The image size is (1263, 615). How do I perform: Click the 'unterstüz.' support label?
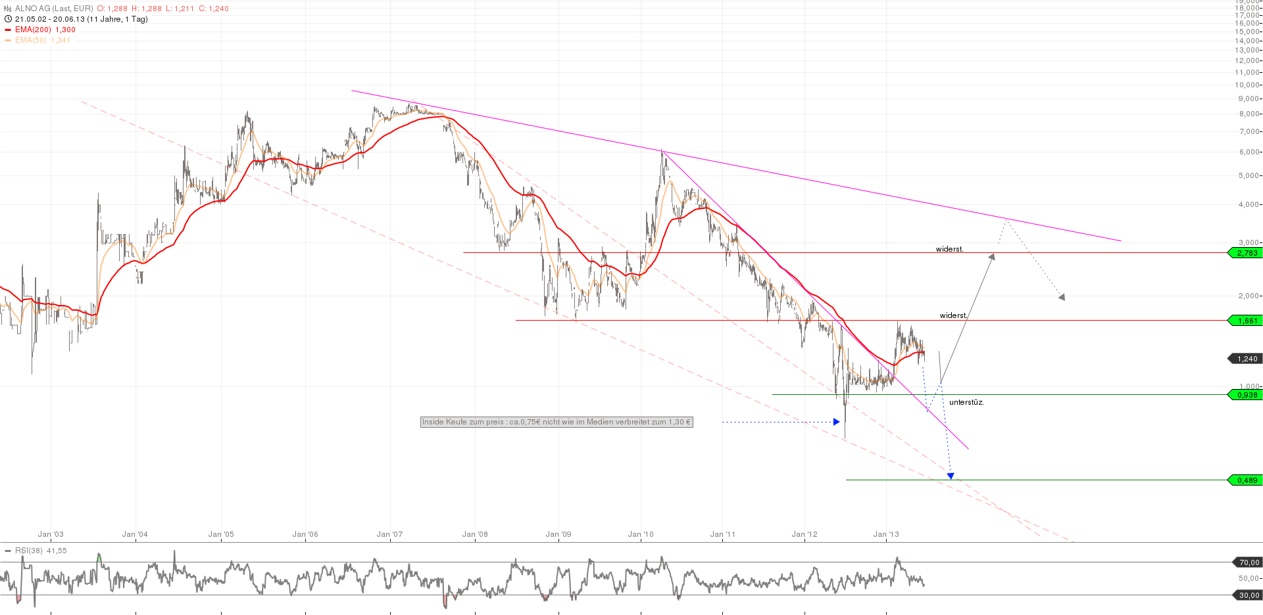point(966,401)
